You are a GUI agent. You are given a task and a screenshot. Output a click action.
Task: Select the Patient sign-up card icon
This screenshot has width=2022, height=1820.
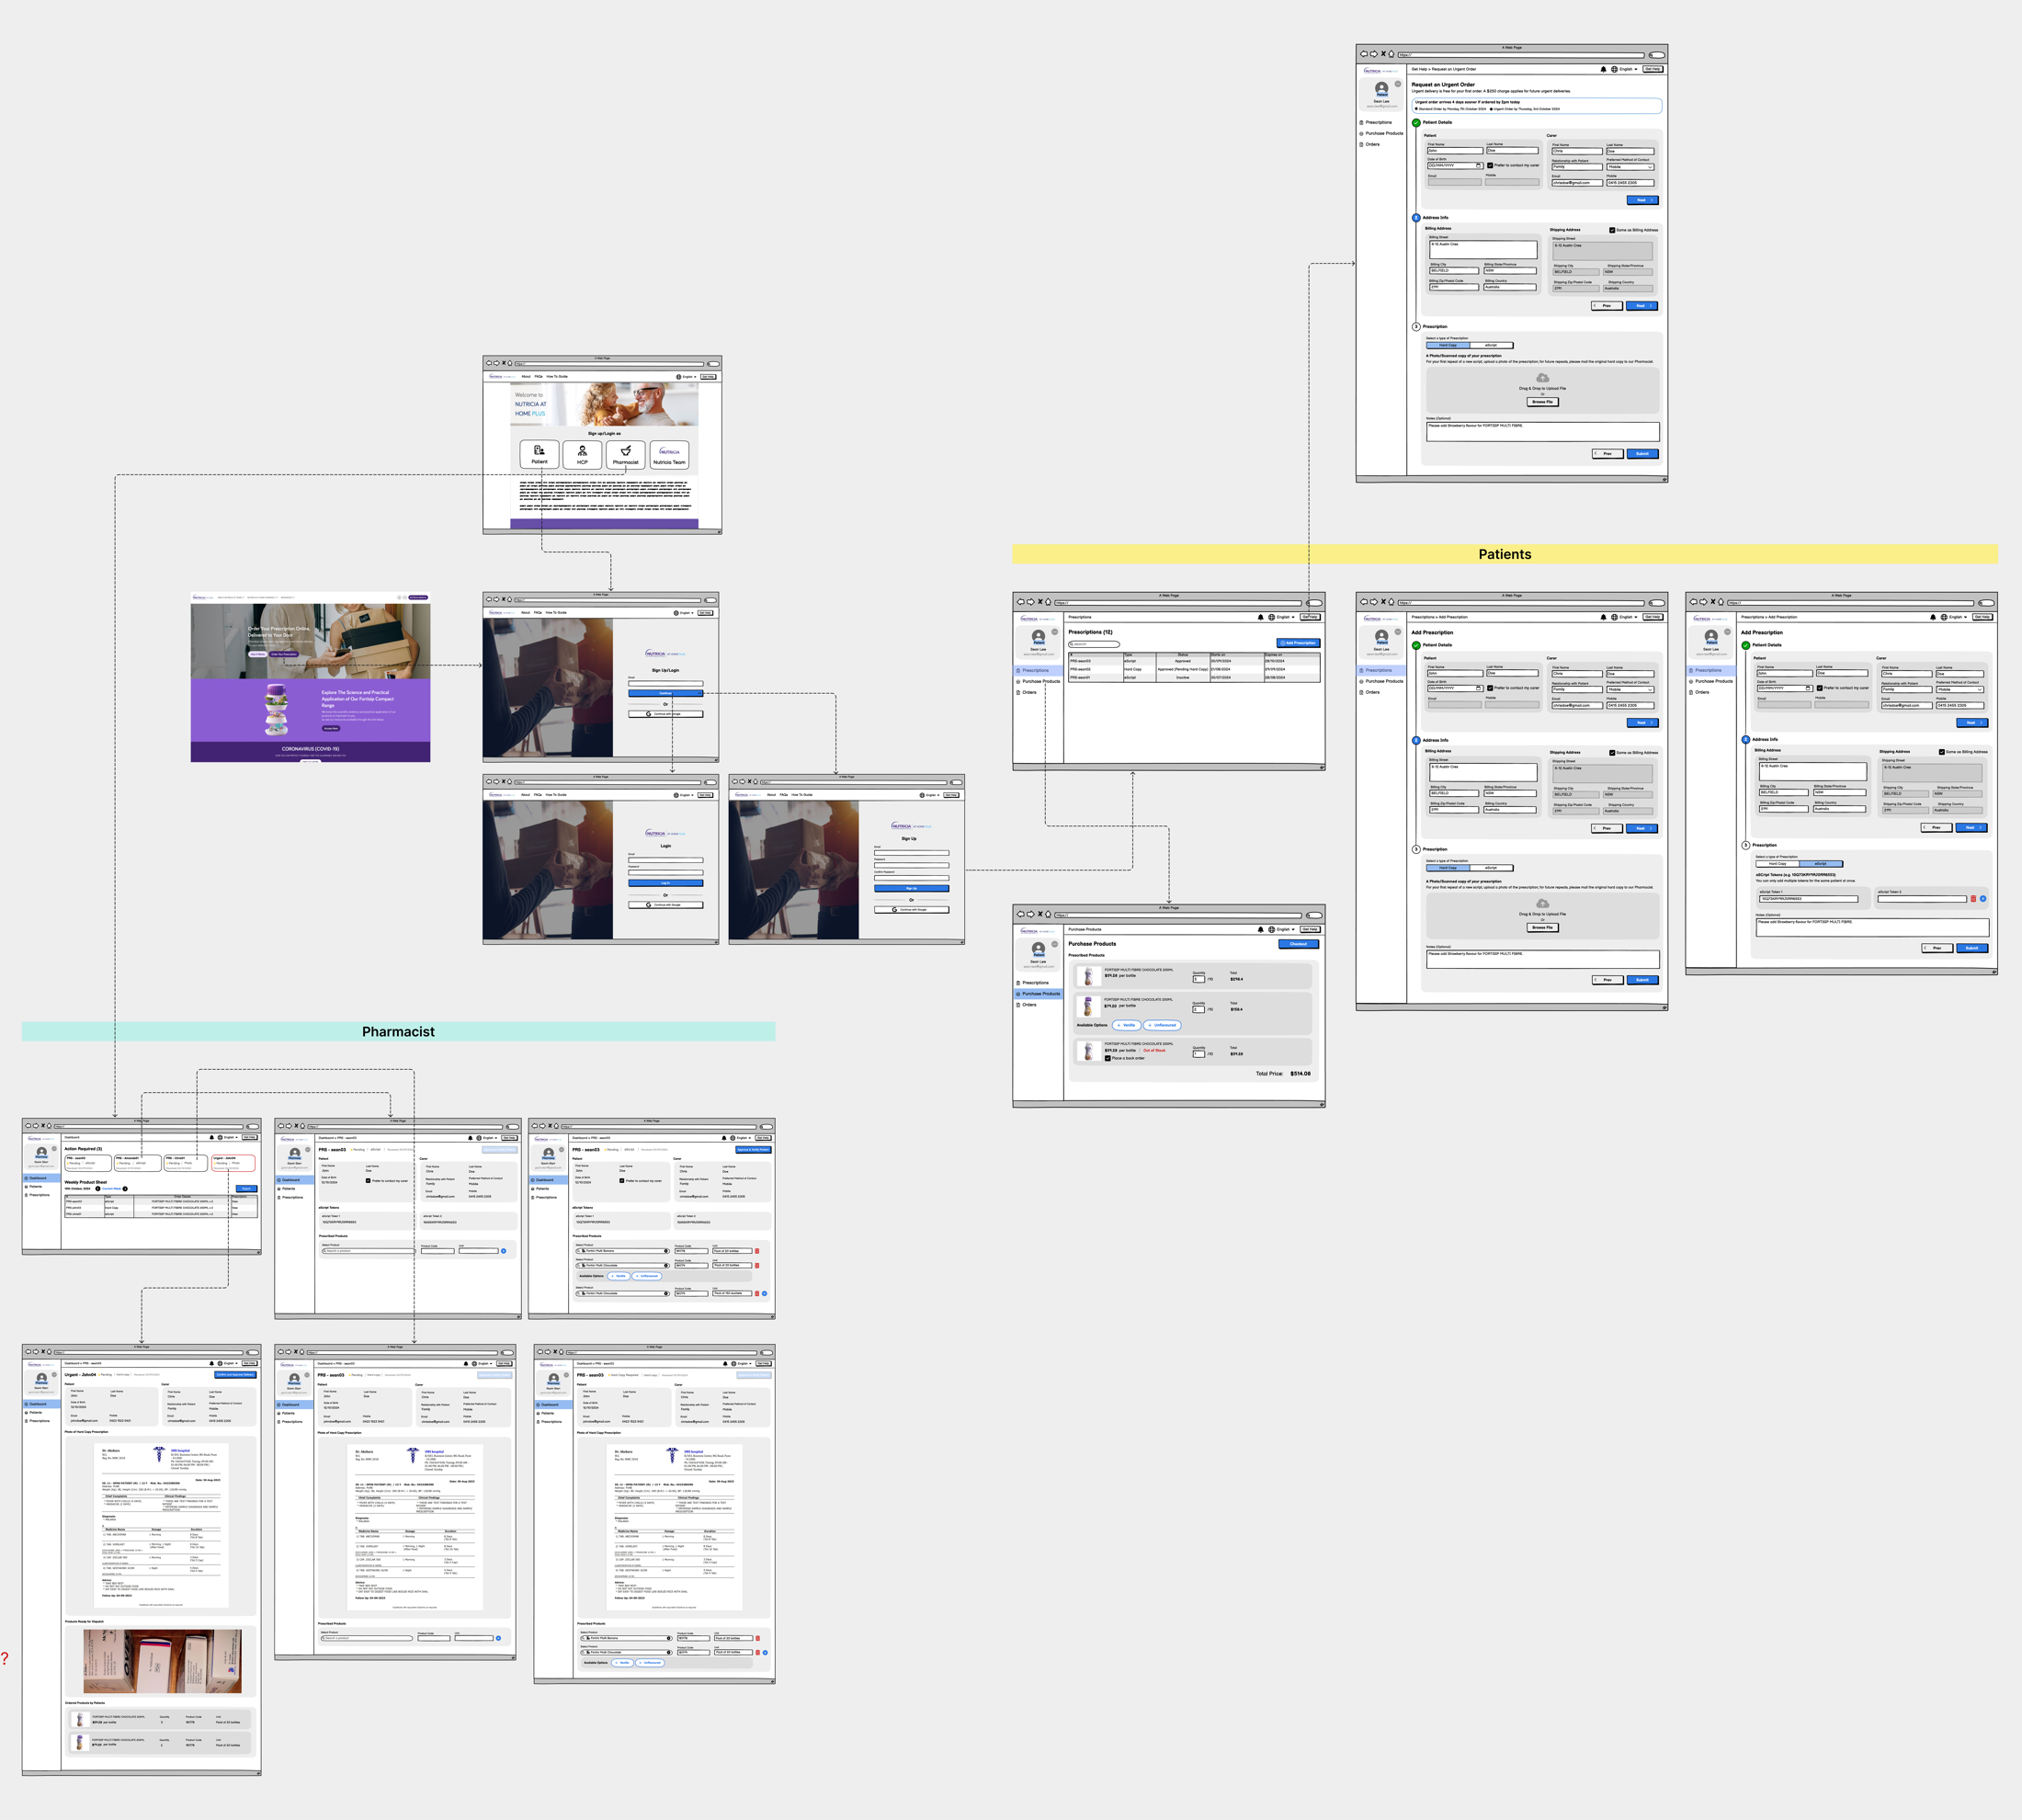pos(539,451)
